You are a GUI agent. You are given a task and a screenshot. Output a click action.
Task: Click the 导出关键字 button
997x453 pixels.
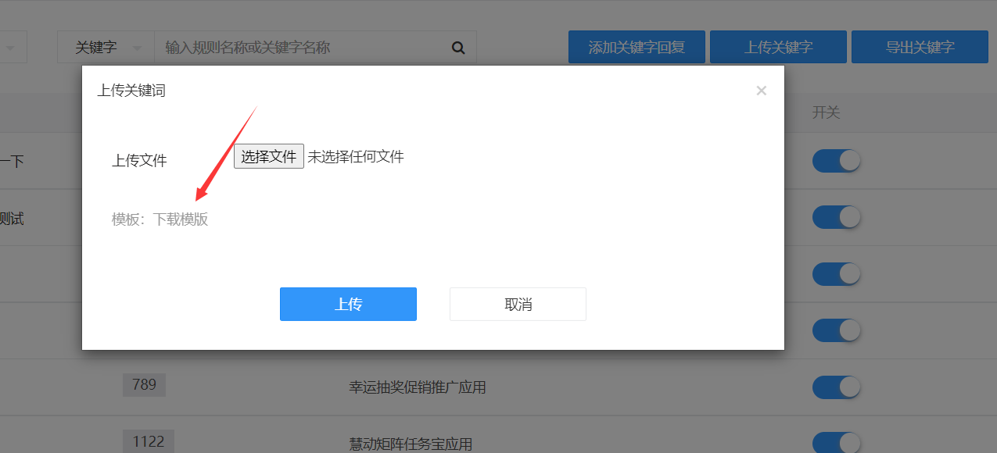tap(920, 47)
